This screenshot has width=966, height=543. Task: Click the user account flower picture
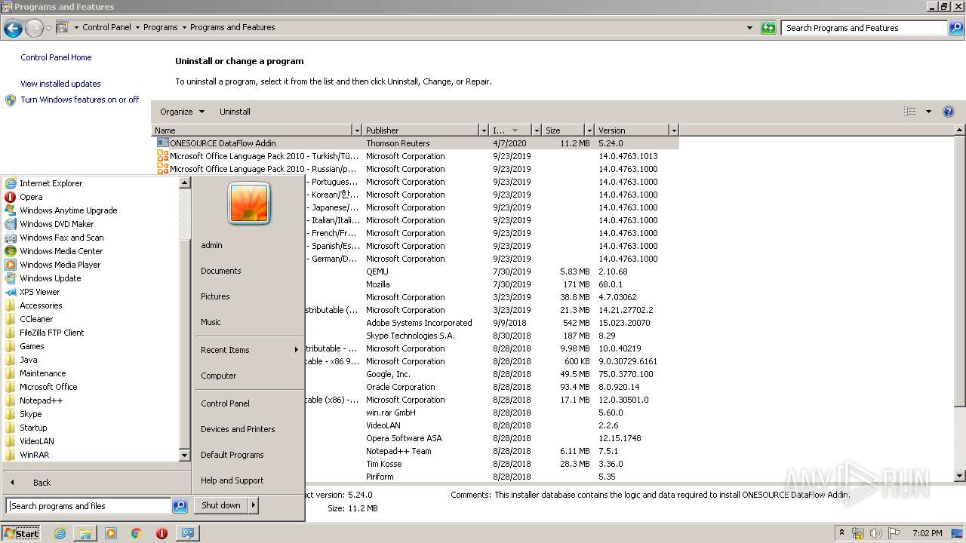click(x=249, y=203)
